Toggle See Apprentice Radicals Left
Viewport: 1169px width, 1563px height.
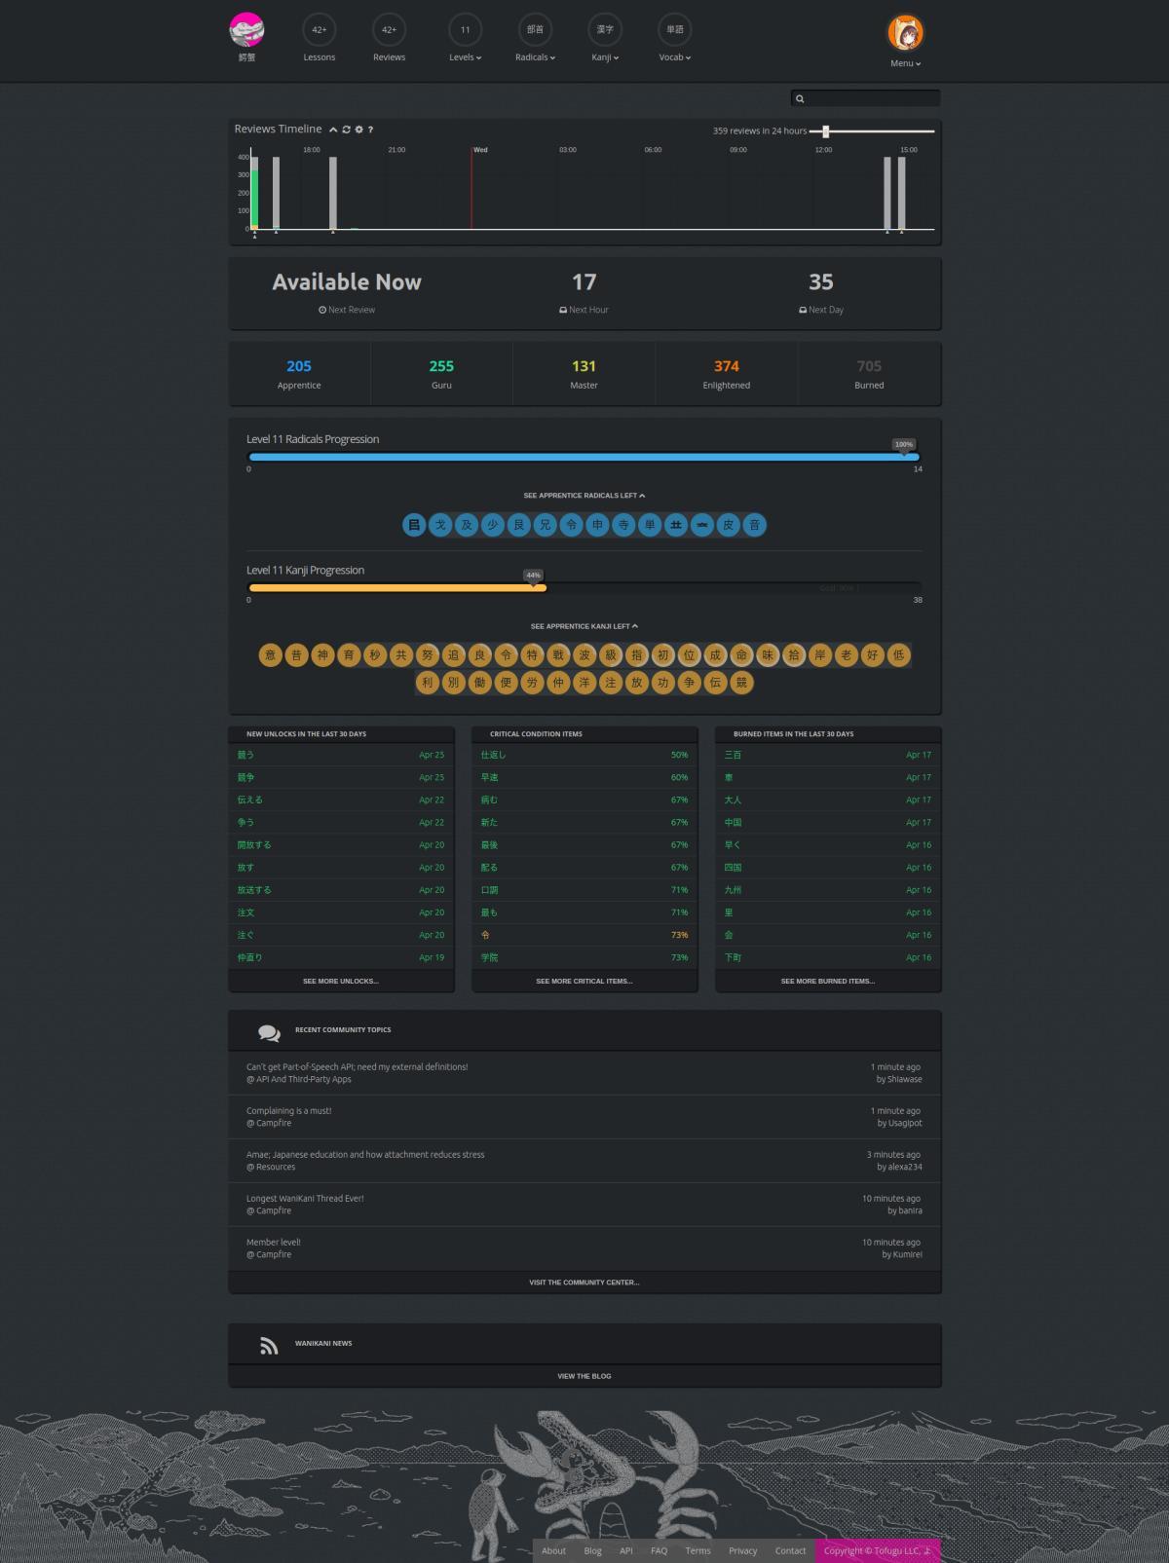coord(584,496)
